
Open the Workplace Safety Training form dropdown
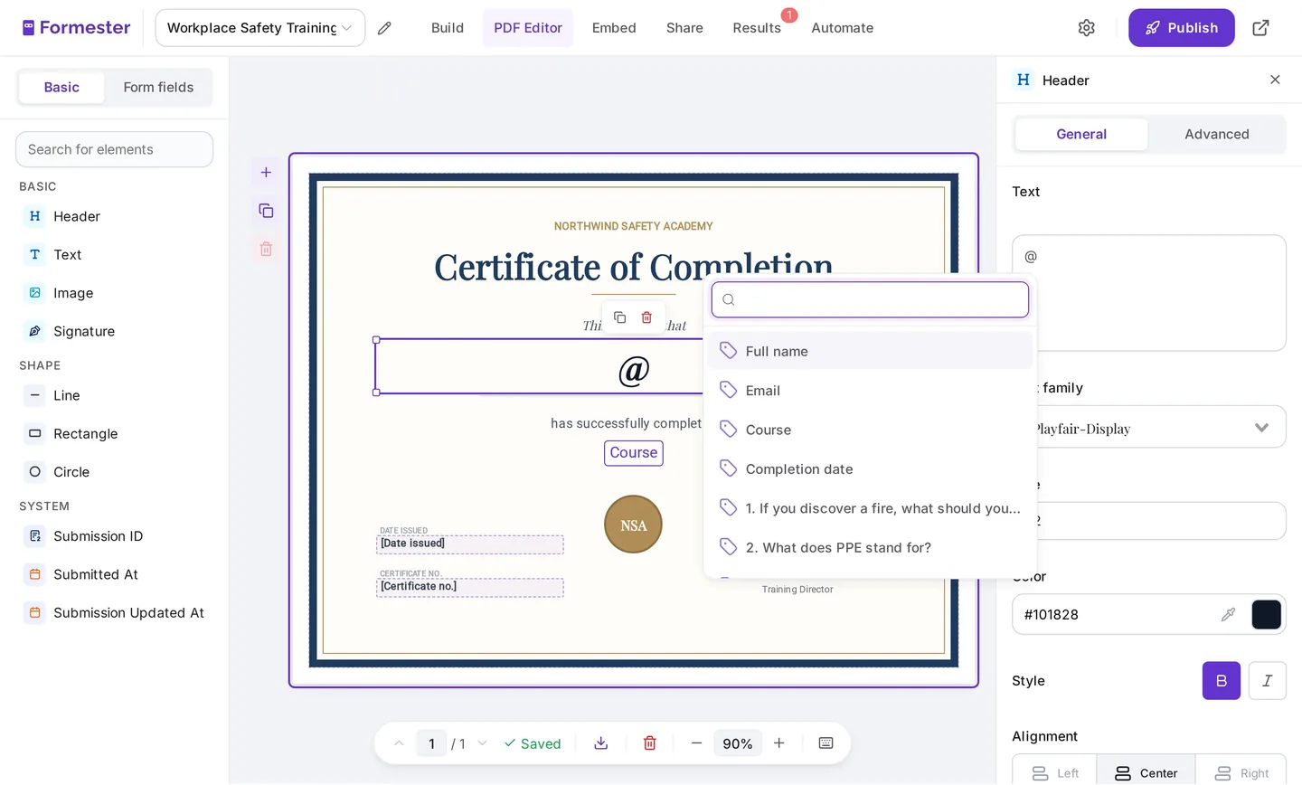point(260,28)
